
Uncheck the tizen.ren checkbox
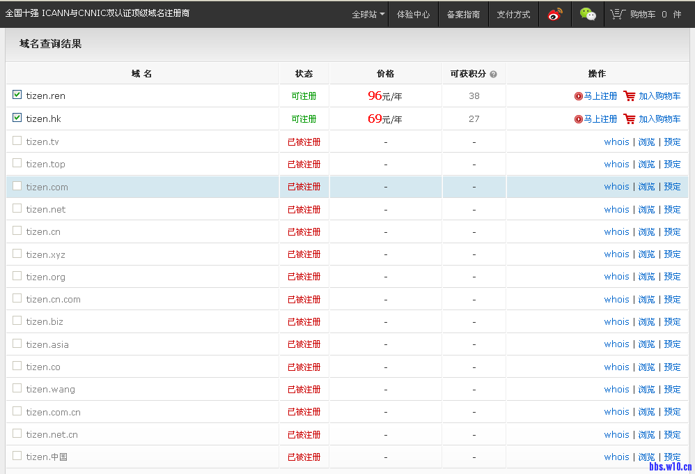click(17, 95)
